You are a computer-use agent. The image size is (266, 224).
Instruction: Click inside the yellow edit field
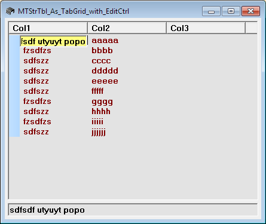coord(54,41)
